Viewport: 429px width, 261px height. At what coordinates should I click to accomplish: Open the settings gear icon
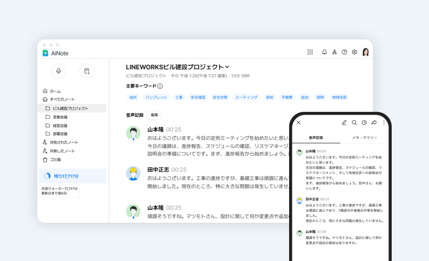coord(354,52)
